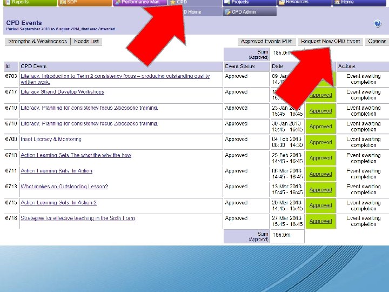Open the Projects tab
389x292 pixels.
[x=250, y=3]
